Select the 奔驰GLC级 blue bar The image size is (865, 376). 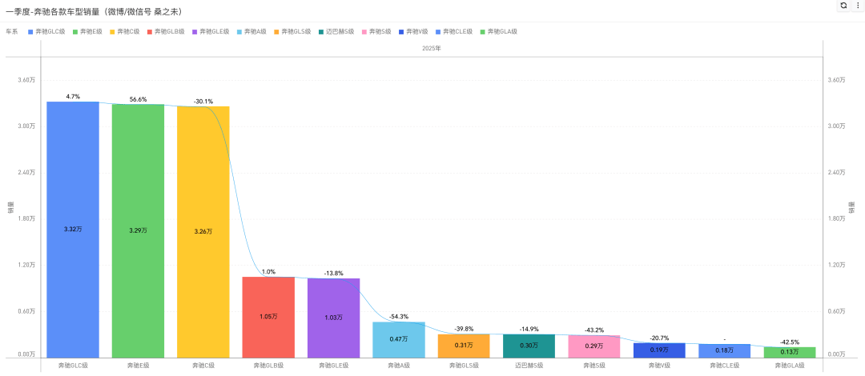tap(73, 230)
